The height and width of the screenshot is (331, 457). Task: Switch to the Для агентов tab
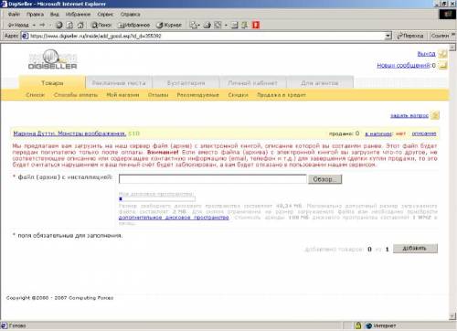tap(320, 83)
